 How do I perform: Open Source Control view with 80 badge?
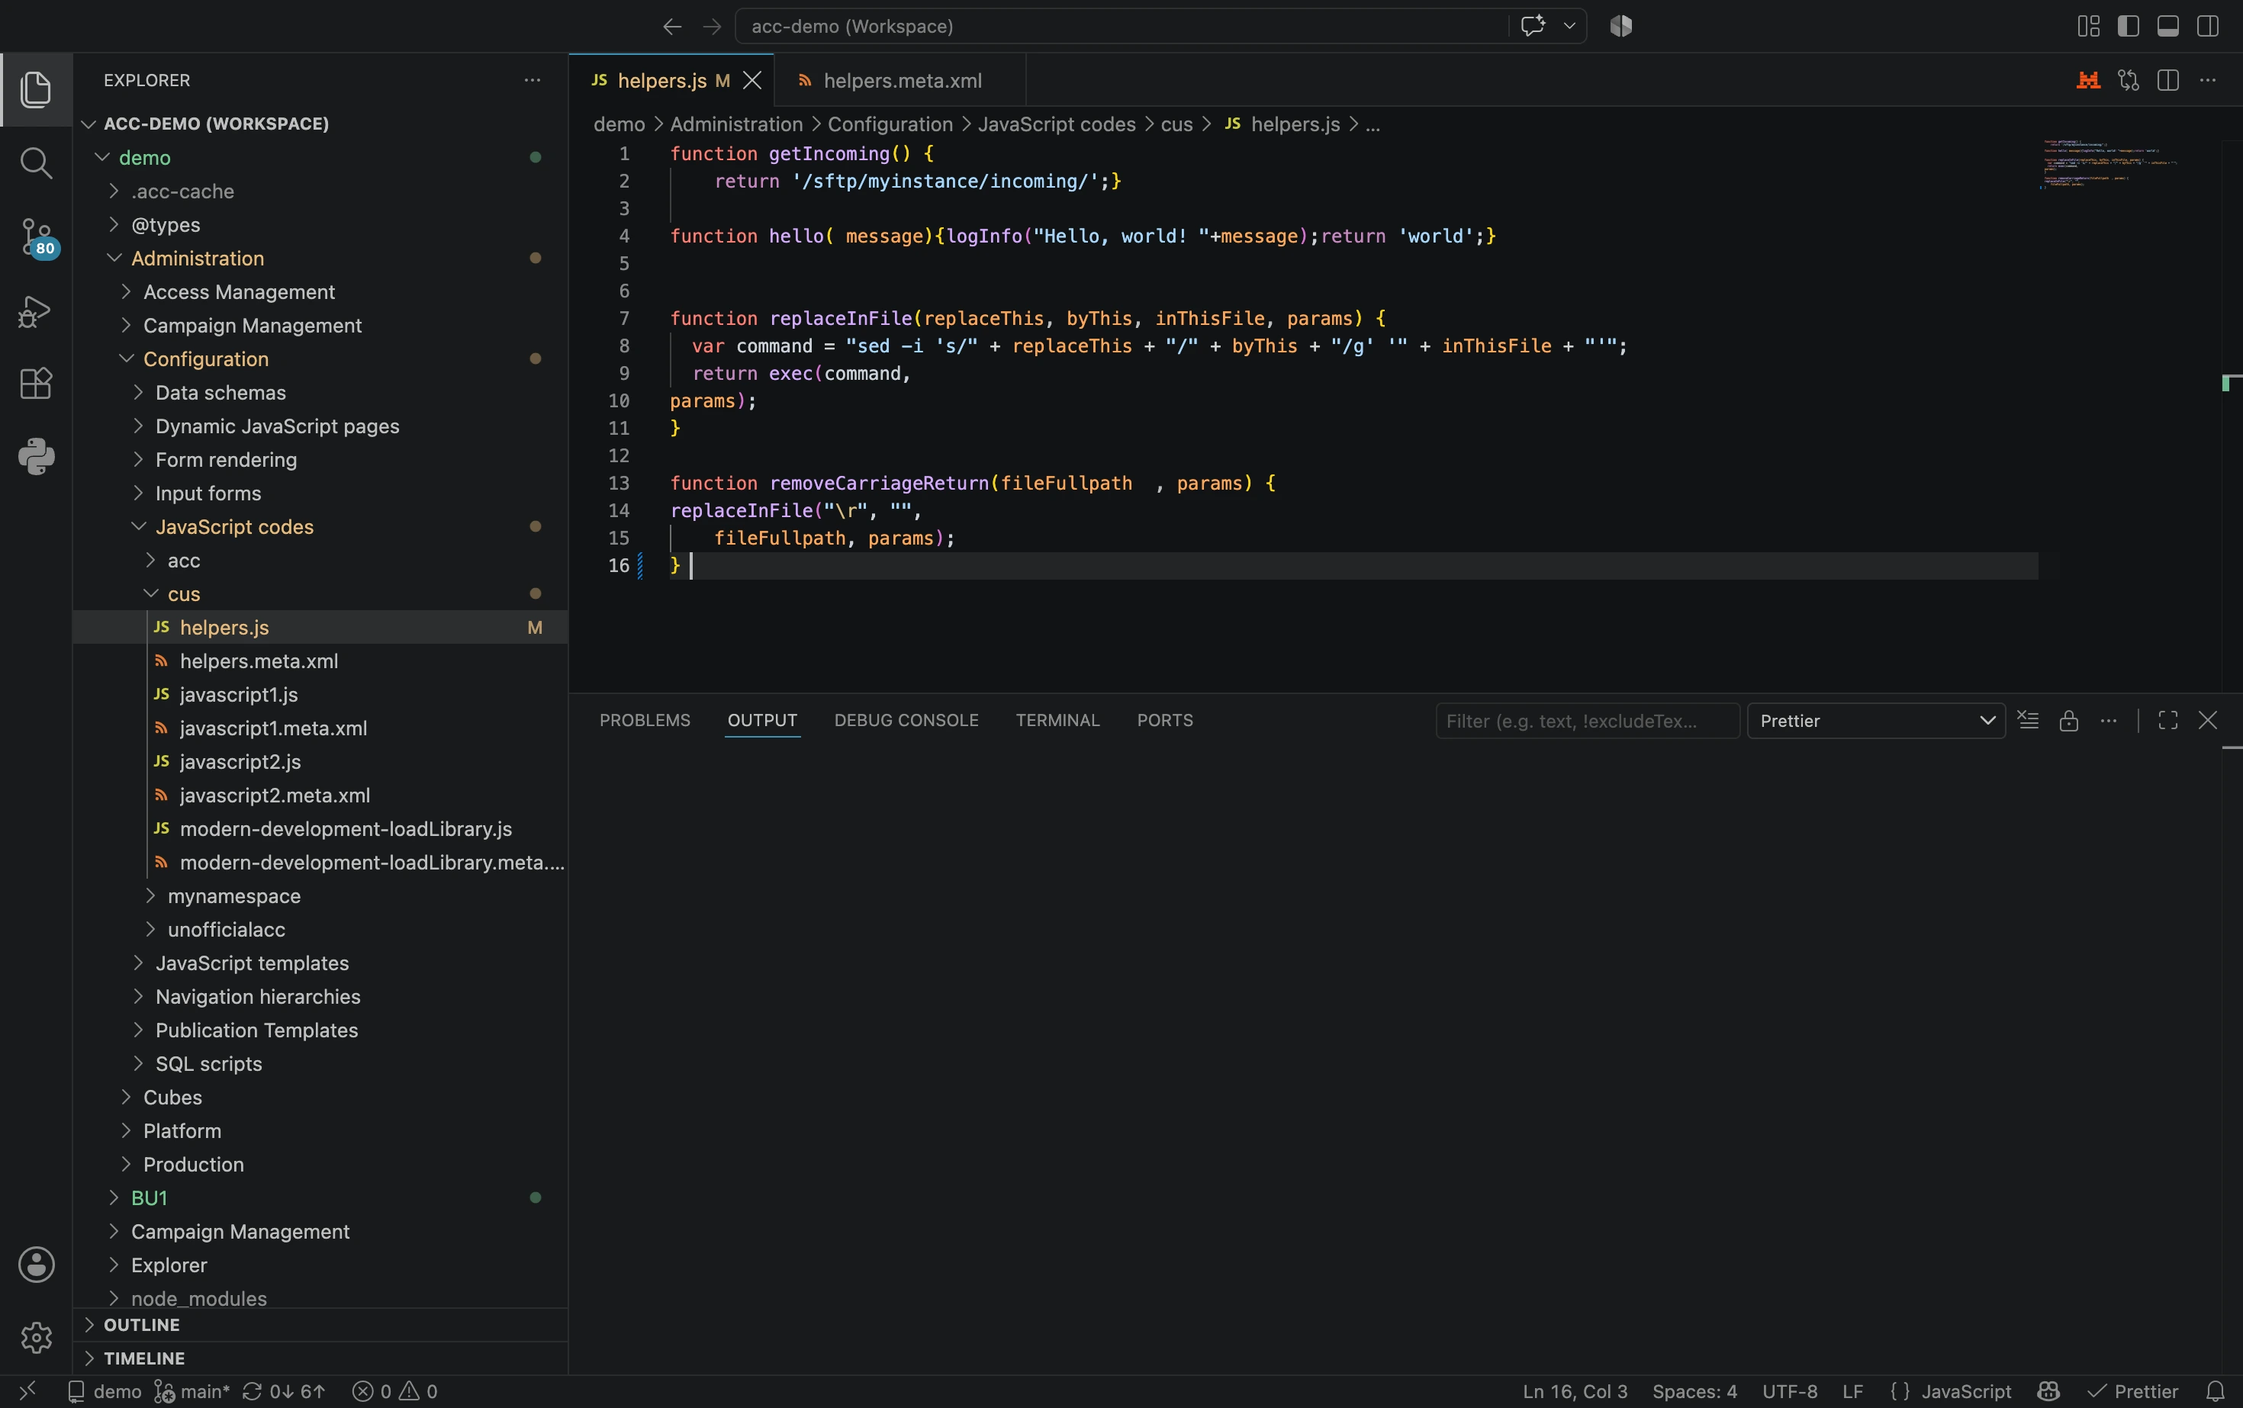(37, 237)
